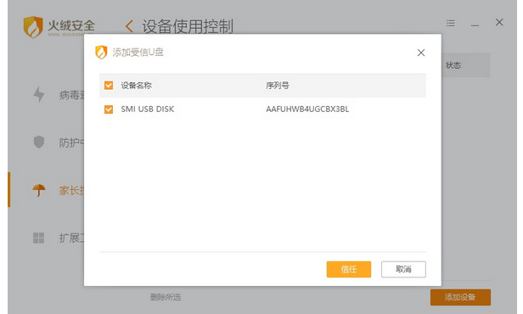Open the main window menu list icon
Screen dimensions: 523x314
click(x=451, y=23)
